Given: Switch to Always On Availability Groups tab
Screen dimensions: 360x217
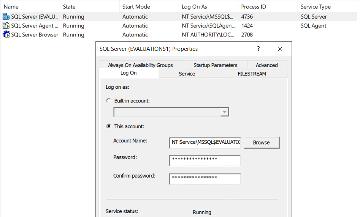Looking at the screenshot, I should tap(140, 65).
